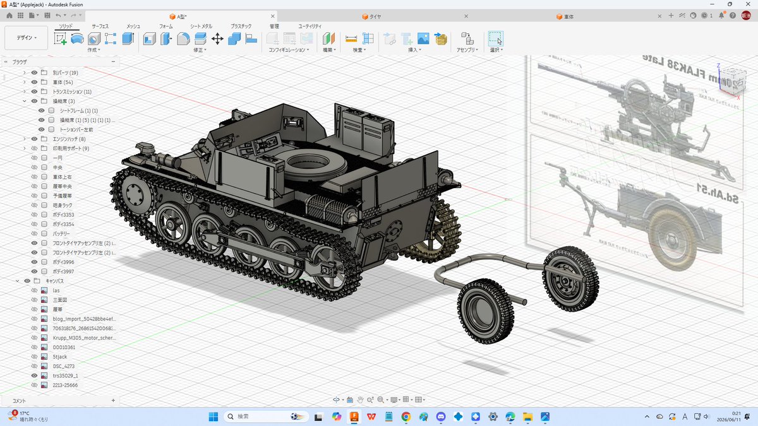The image size is (758, 426).
Task: Select the Insert McMaster-Carr component icon
Action: point(440,38)
